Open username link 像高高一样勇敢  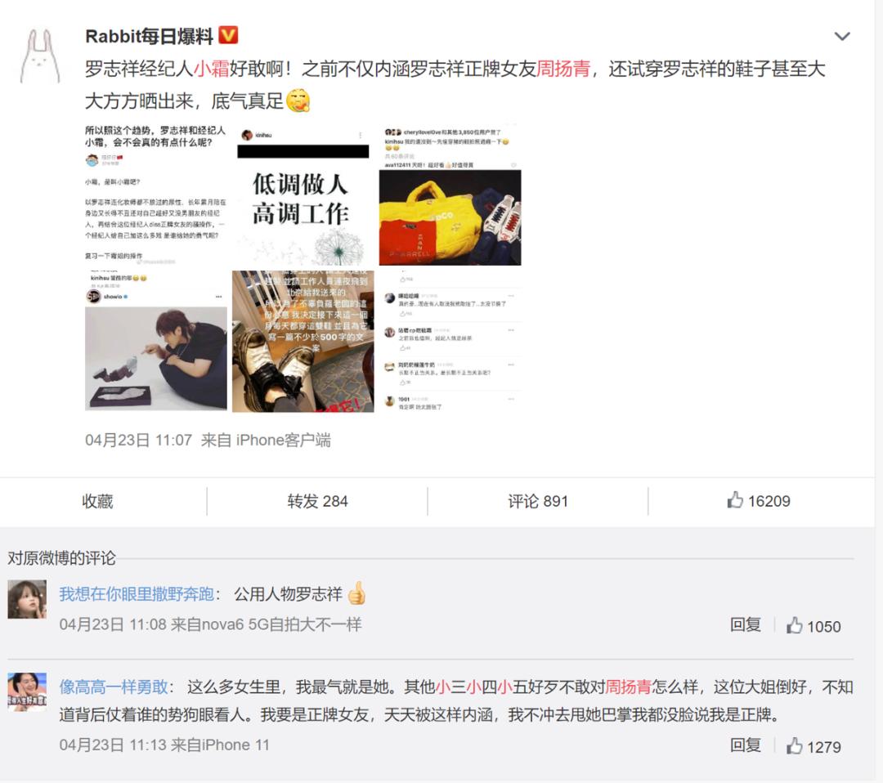(114, 687)
